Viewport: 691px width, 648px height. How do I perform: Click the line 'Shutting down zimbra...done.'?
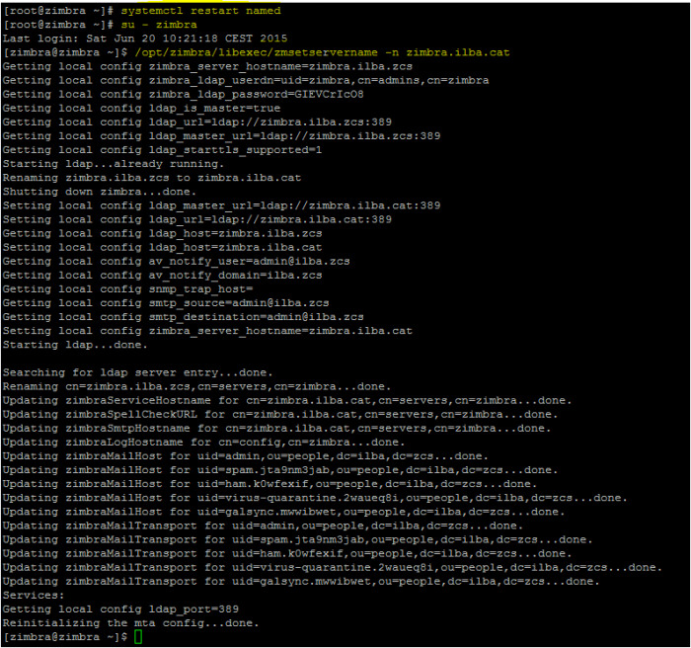[100, 192]
